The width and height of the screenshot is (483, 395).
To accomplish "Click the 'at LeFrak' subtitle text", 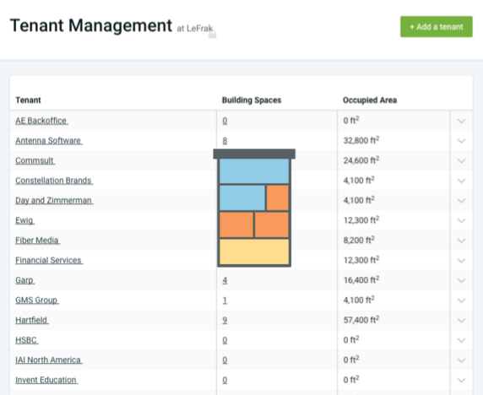I will click(x=195, y=29).
